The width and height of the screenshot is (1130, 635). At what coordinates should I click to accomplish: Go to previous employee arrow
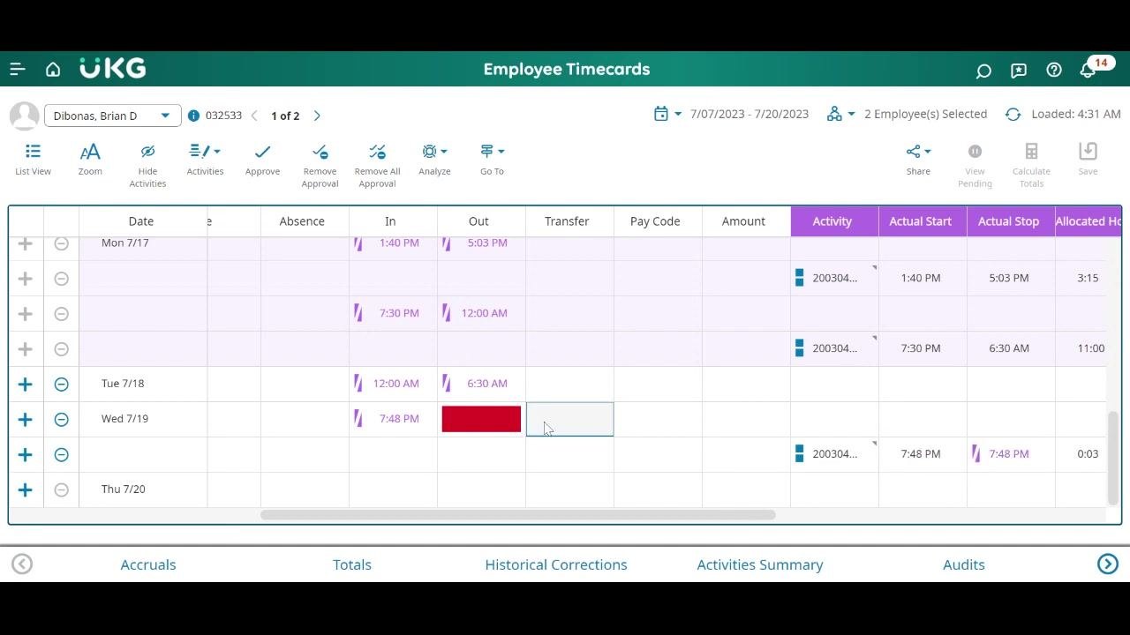point(254,116)
